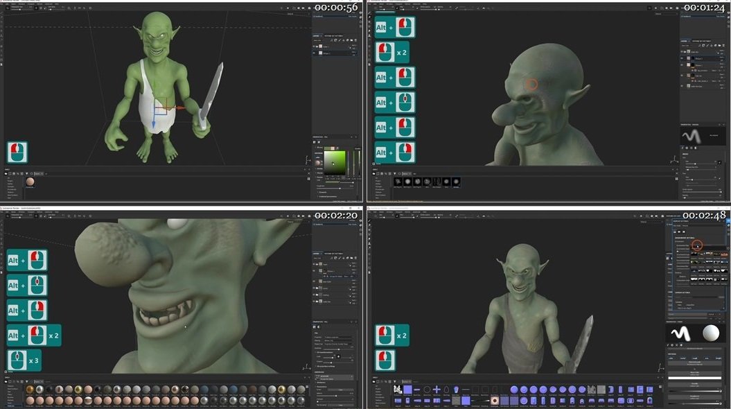
Task: Click white material sphere preview, 00:02:48 properties
Action: [711, 333]
